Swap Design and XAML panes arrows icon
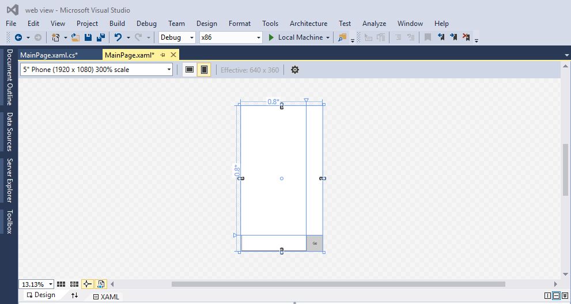 click(x=74, y=295)
